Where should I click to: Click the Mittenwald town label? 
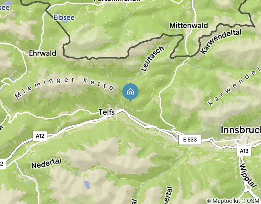click(x=189, y=26)
